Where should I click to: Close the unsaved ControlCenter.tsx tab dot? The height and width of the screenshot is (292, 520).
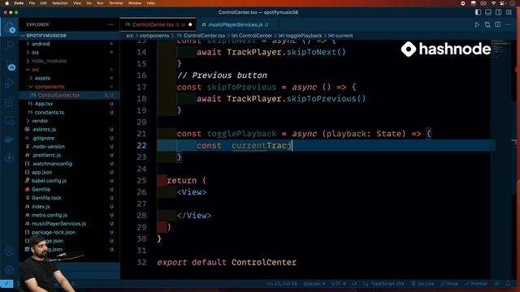(190, 24)
